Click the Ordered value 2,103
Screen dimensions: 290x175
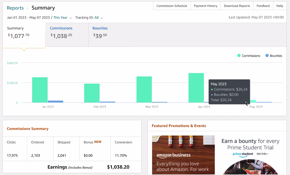[x=35, y=156]
